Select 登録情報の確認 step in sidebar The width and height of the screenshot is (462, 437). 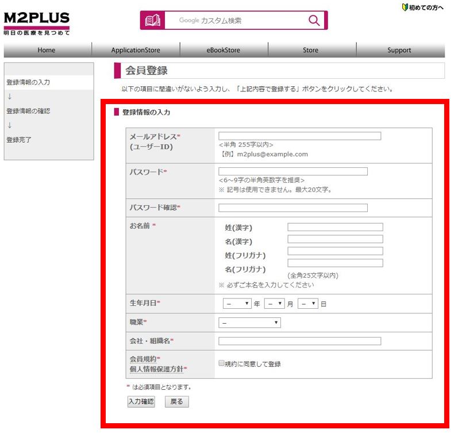(x=28, y=111)
